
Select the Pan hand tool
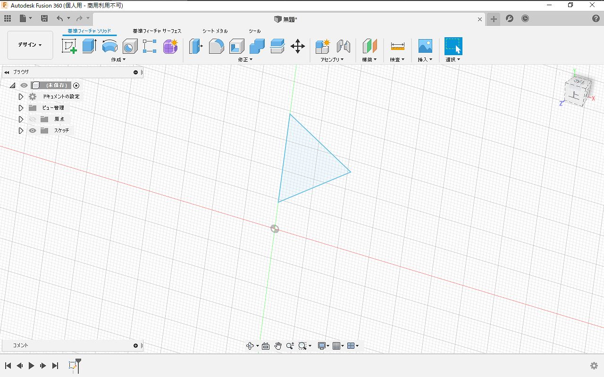[278, 346]
